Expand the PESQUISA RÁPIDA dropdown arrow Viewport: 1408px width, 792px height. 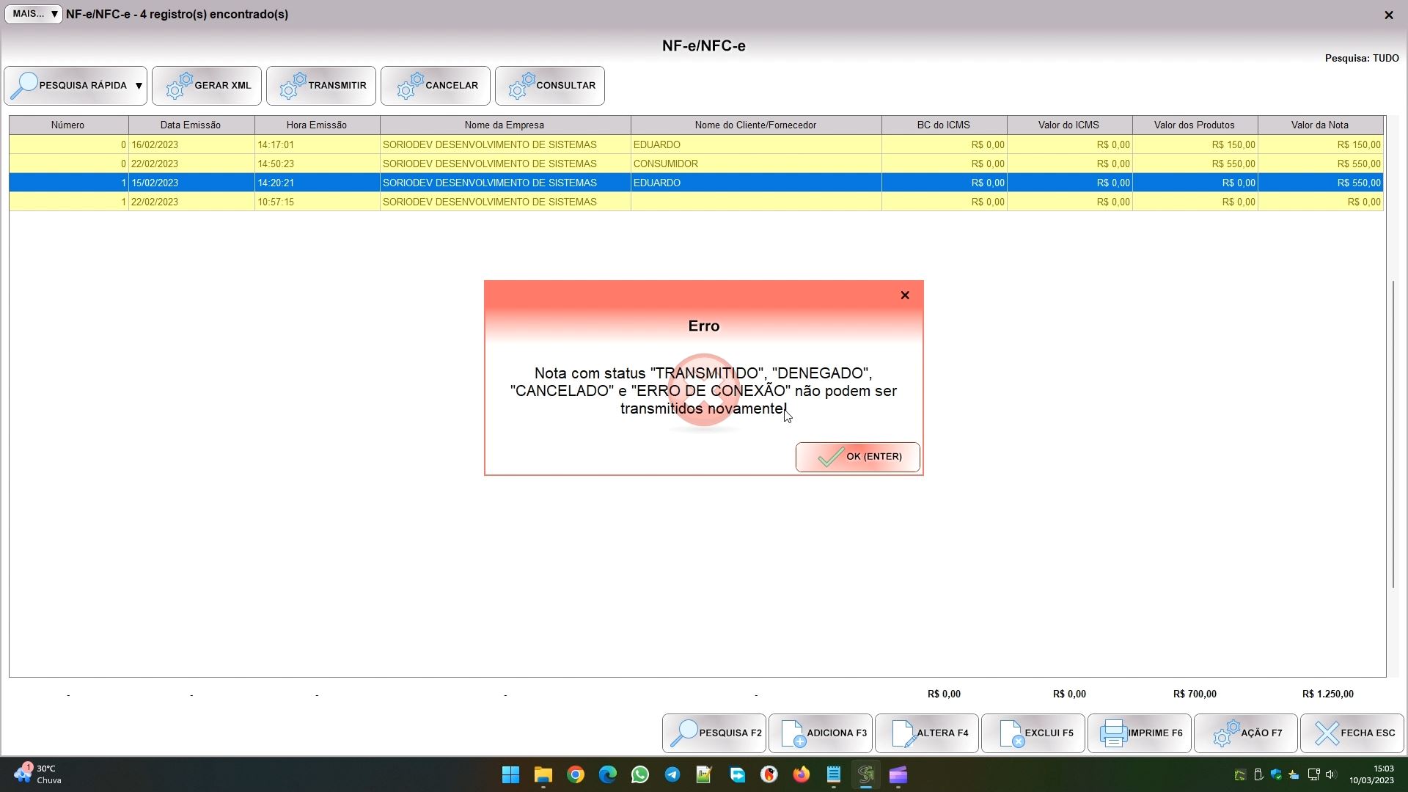139,86
